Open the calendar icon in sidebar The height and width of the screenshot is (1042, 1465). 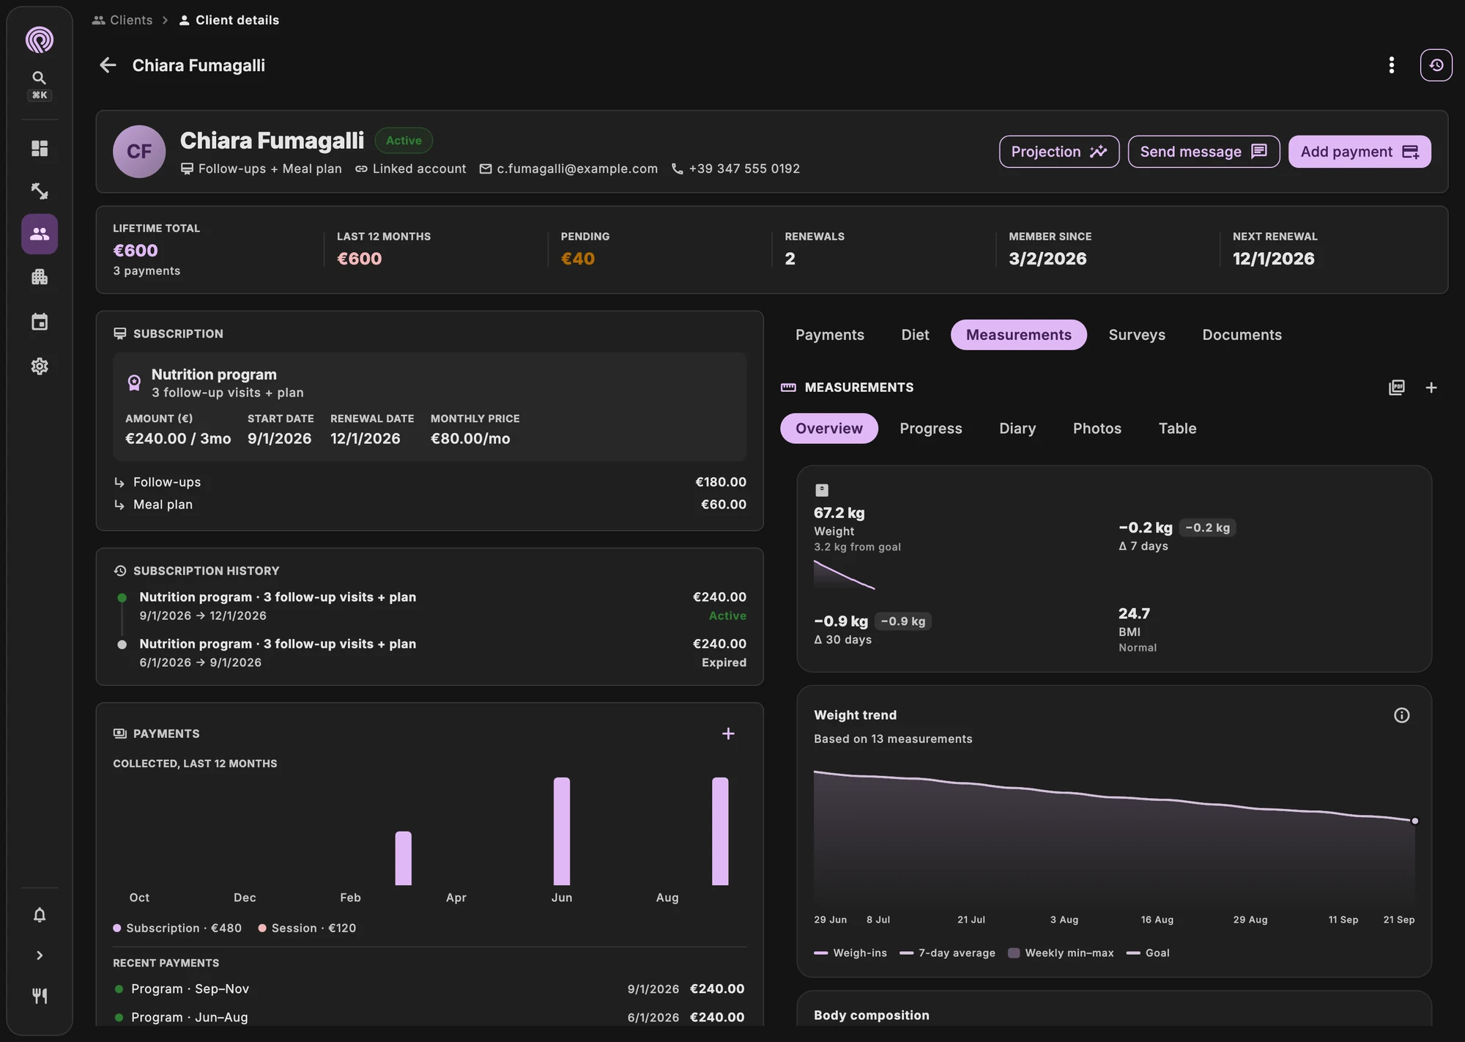pos(40,322)
